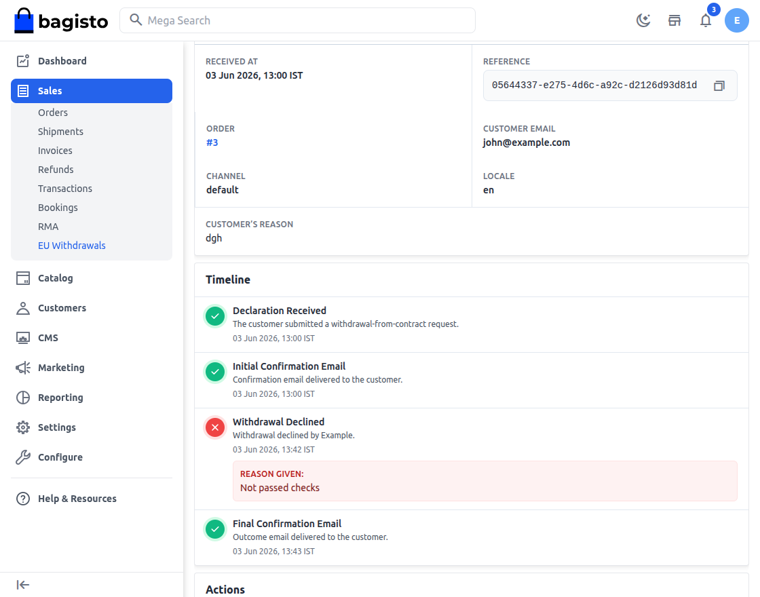The height and width of the screenshot is (597, 760).
Task: Open Settings menu label
Action: pos(57,427)
